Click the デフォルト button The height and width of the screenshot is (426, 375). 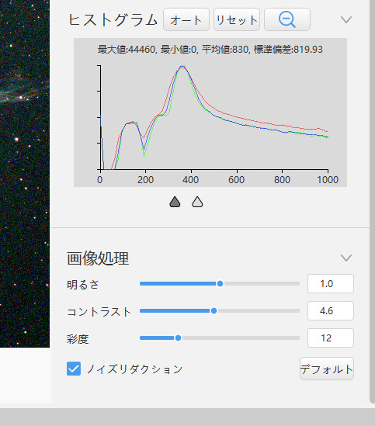[x=327, y=369]
